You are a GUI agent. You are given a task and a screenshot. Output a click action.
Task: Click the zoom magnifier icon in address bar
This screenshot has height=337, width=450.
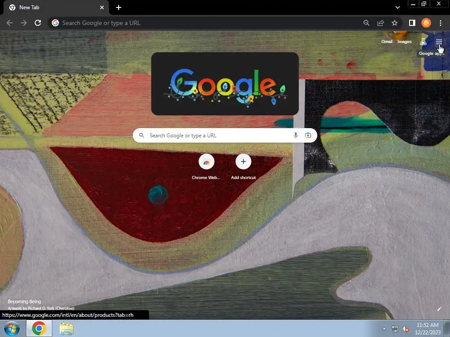(x=366, y=23)
